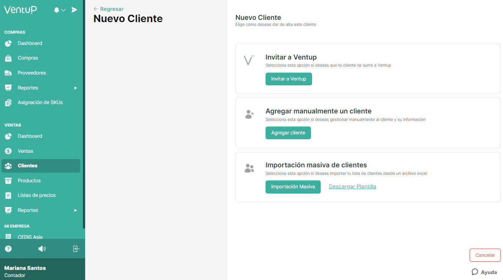The image size is (503, 280).
Task: Download the template via Descargar Plantilla
Action: coord(352,186)
